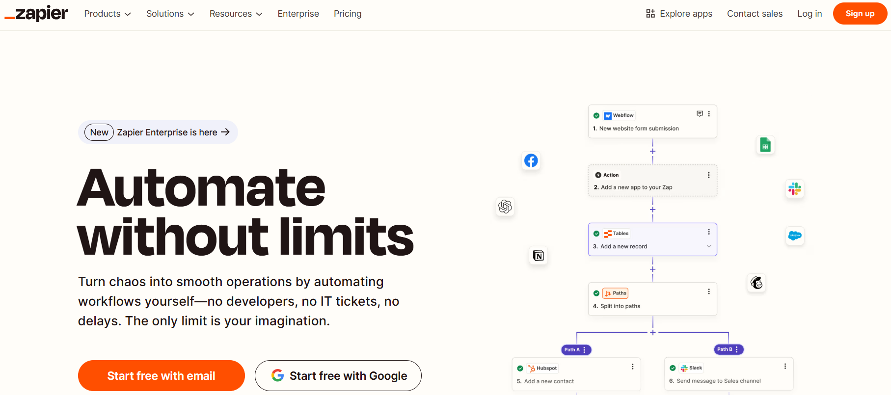Open Explore apps via the grid icon
Viewport: 891px width, 395px height.
click(x=649, y=14)
